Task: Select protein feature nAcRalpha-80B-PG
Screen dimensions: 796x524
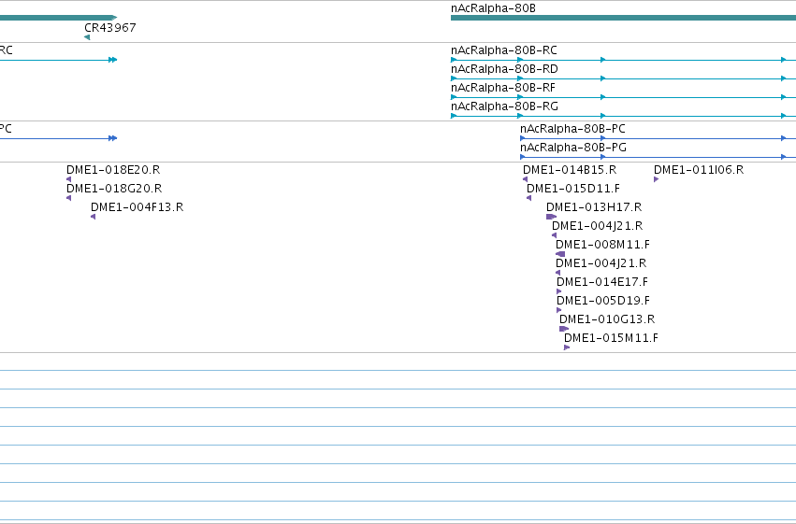Action: (x=573, y=148)
